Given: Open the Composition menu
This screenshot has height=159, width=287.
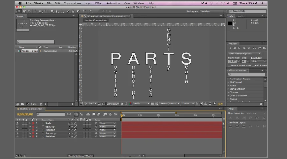Looking at the screenshot, I should tap(72, 3).
